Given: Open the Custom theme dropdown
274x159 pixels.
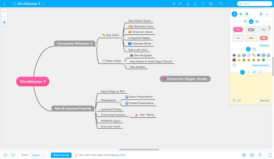Looking at the screenshot, I should tap(38, 155).
